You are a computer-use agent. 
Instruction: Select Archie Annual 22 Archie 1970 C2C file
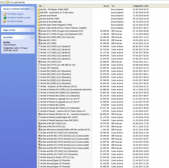click(x=57, y=157)
